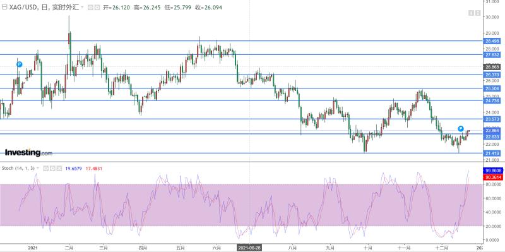Click the 四月 label on time axis
505x252 pixels.
click(x=142, y=248)
